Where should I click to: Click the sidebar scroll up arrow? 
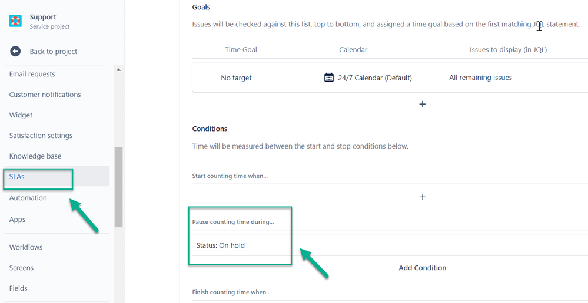click(x=118, y=70)
